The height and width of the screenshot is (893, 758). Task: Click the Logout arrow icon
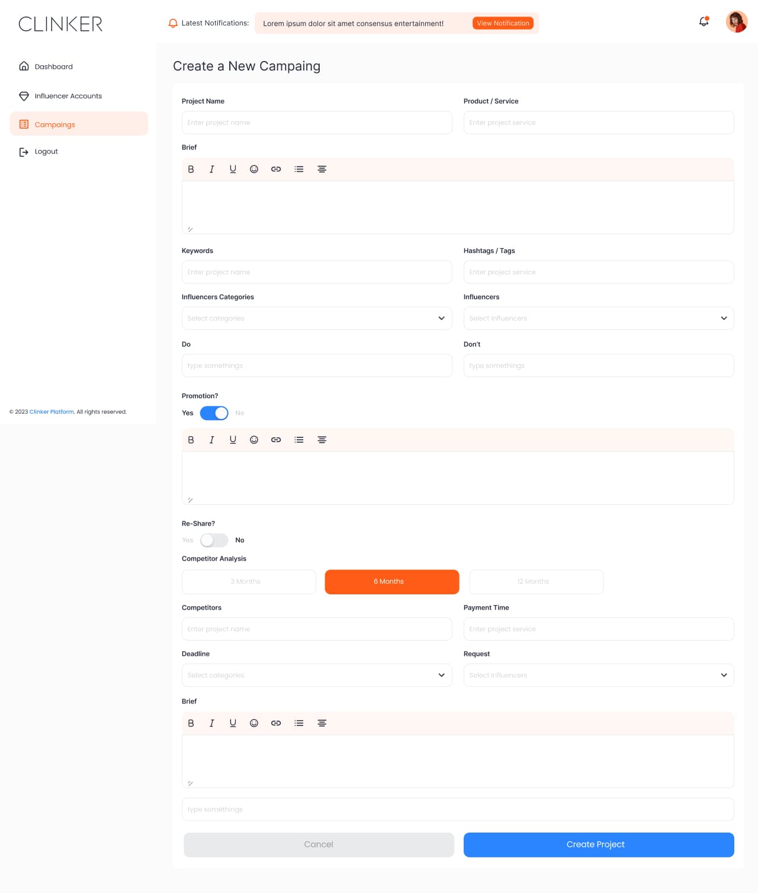tap(24, 152)
